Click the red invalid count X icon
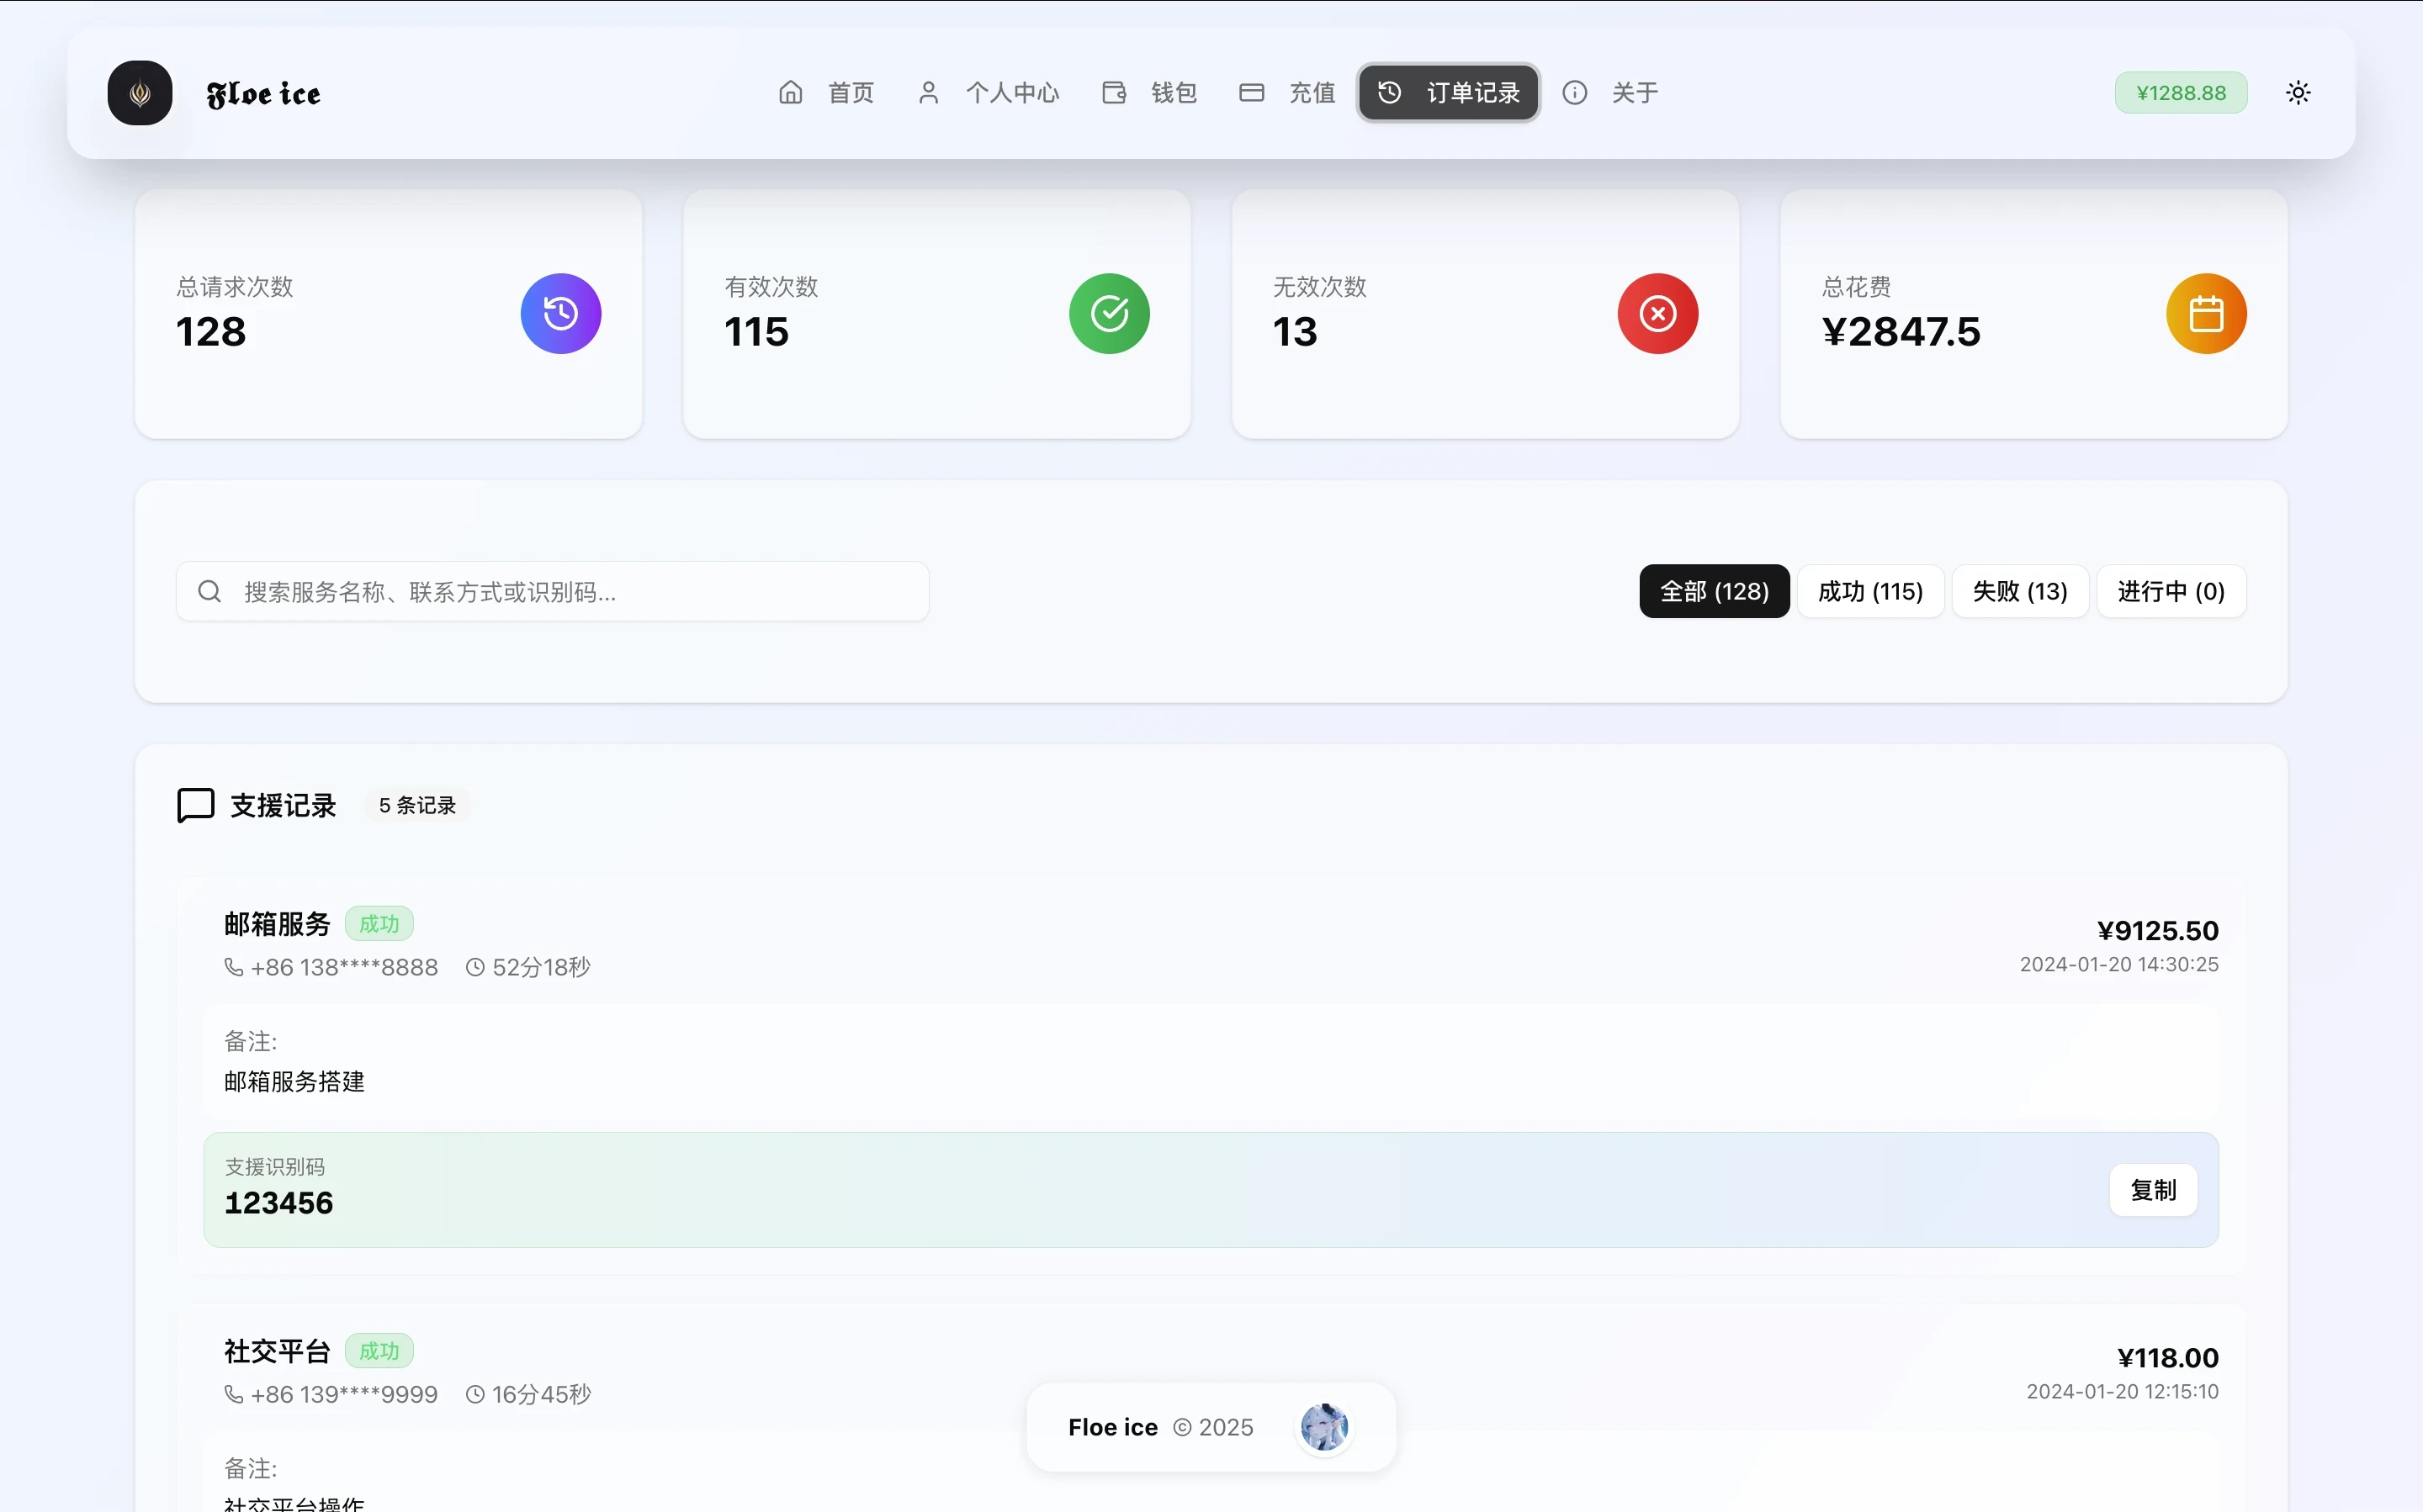Screen dimensions: 2423x1512 1657,314
